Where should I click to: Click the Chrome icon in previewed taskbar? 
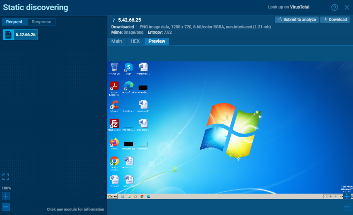click(x=142, y=196)
